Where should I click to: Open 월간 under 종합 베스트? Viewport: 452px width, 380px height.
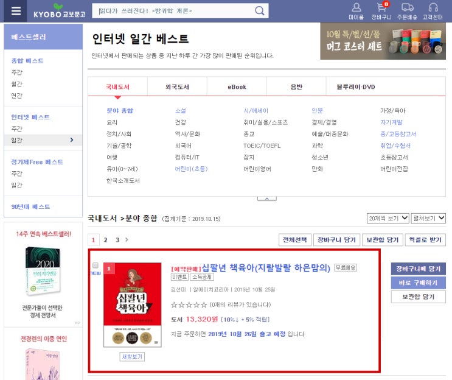[16, 84]
